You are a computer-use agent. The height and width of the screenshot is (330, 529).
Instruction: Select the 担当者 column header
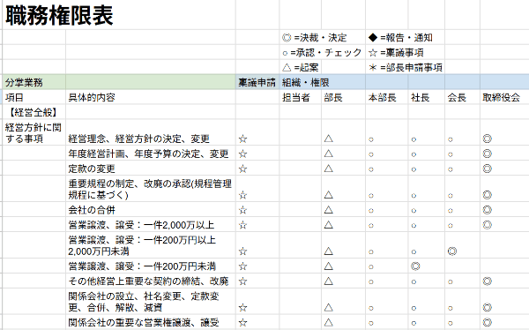click(x=301, y=97)
